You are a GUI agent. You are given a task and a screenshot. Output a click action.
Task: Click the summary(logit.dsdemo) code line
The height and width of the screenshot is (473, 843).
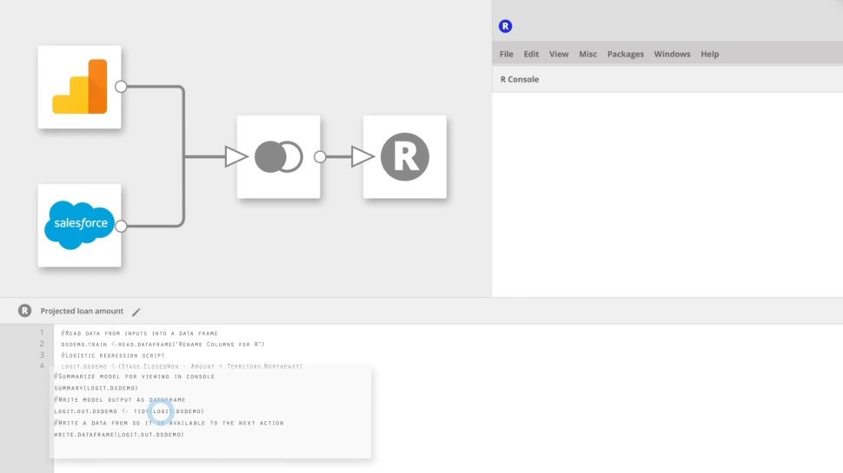click(x=96, y=388)
